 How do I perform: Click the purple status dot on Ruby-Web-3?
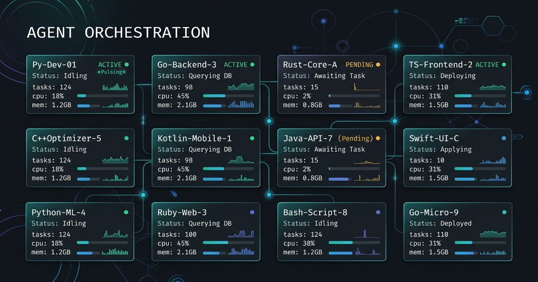pyautogui.click(x=252, y=212)
